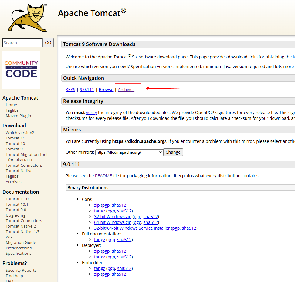Download Full documentation tar.gz

100,240
